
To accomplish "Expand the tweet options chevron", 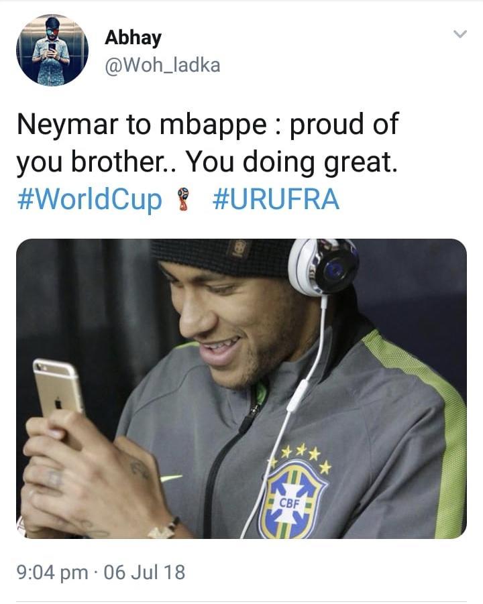I will (x=460, y=34).
